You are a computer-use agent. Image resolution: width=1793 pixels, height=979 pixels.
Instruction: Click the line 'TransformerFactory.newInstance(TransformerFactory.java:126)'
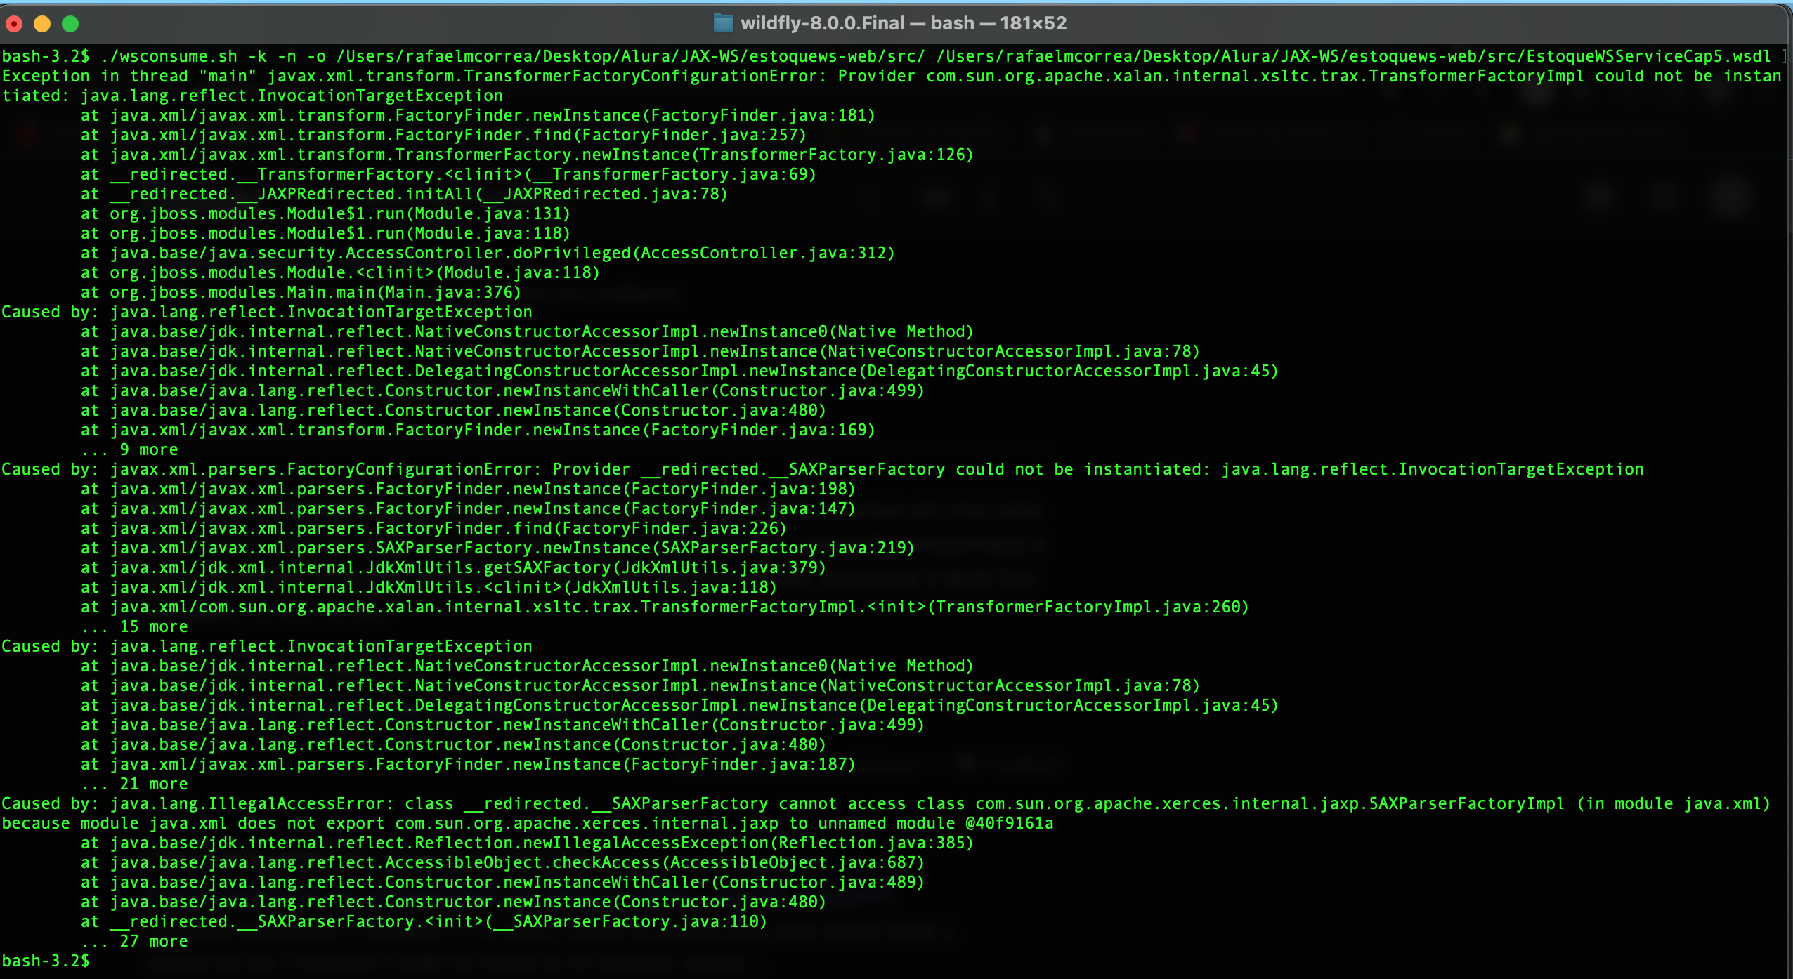pos(527,155)
